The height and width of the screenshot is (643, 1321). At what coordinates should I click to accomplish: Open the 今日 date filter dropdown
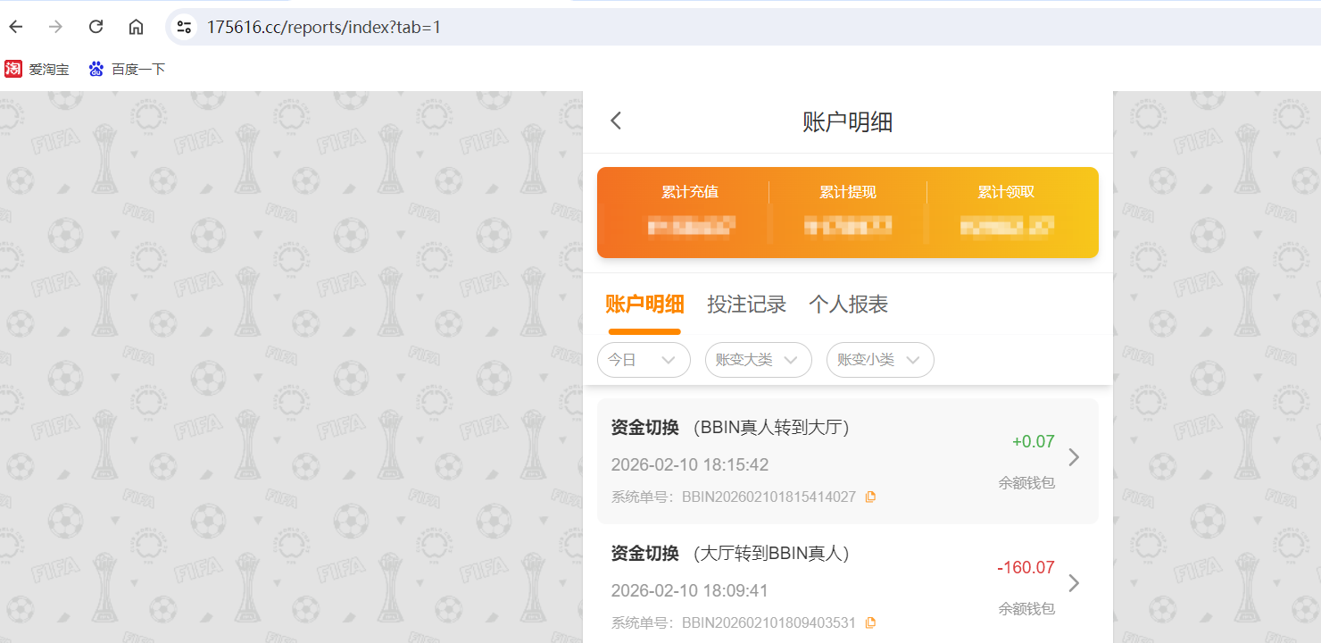[644, 360]
